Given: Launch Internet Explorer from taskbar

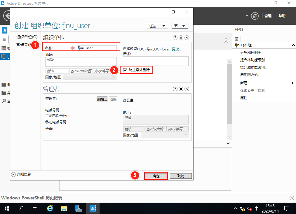Looking at the screenshot, I should (50, 208).
